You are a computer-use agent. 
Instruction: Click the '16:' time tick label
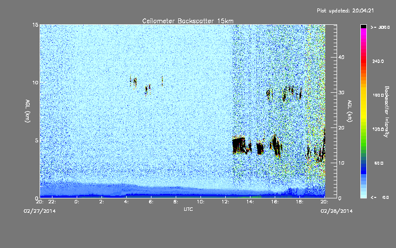[275, 202]
